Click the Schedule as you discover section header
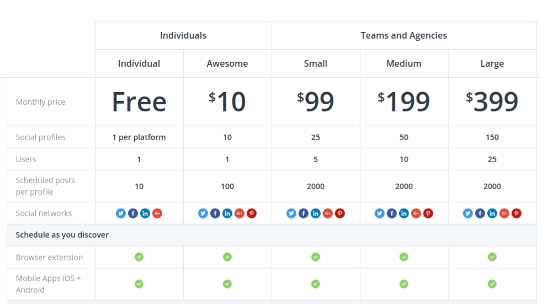541x304 pixels. [x=62, y=235]
